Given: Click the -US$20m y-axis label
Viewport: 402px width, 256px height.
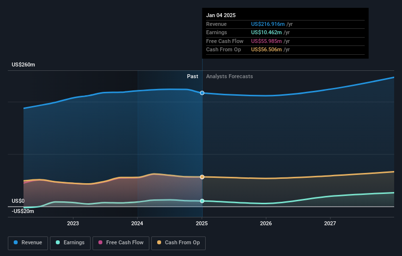Looking at the screenshot, I should pyautogui.click(x=23, y=211).
